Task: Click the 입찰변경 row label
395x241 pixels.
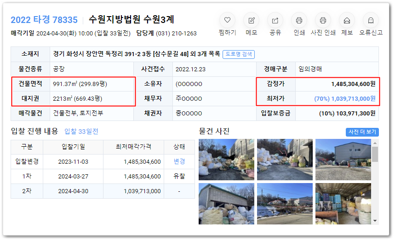Action: click(x=27, y=161)
